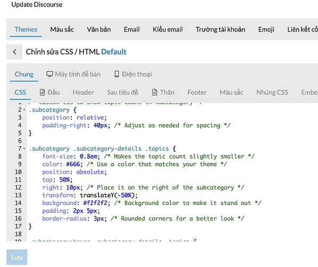318x267 pixels.
Task: Switch to the Điện thoại tab
Action: point(133,74)
